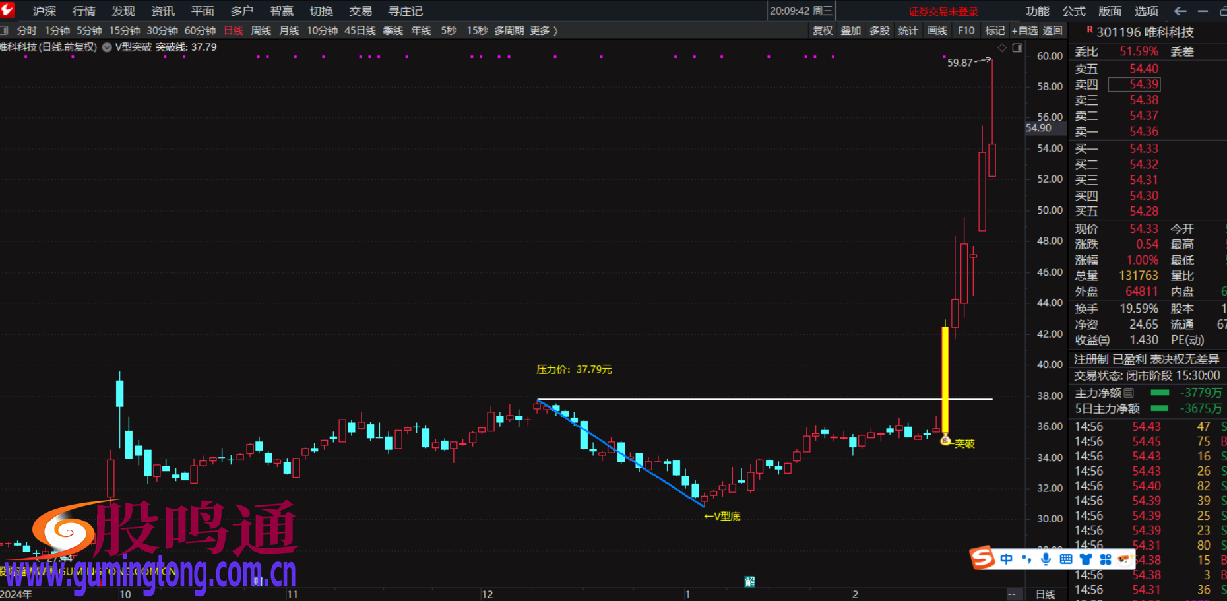Click the 证券交易未登录 login link
Image resolution: width=1227 pixels, height=601 pixels.
[943, 11]
